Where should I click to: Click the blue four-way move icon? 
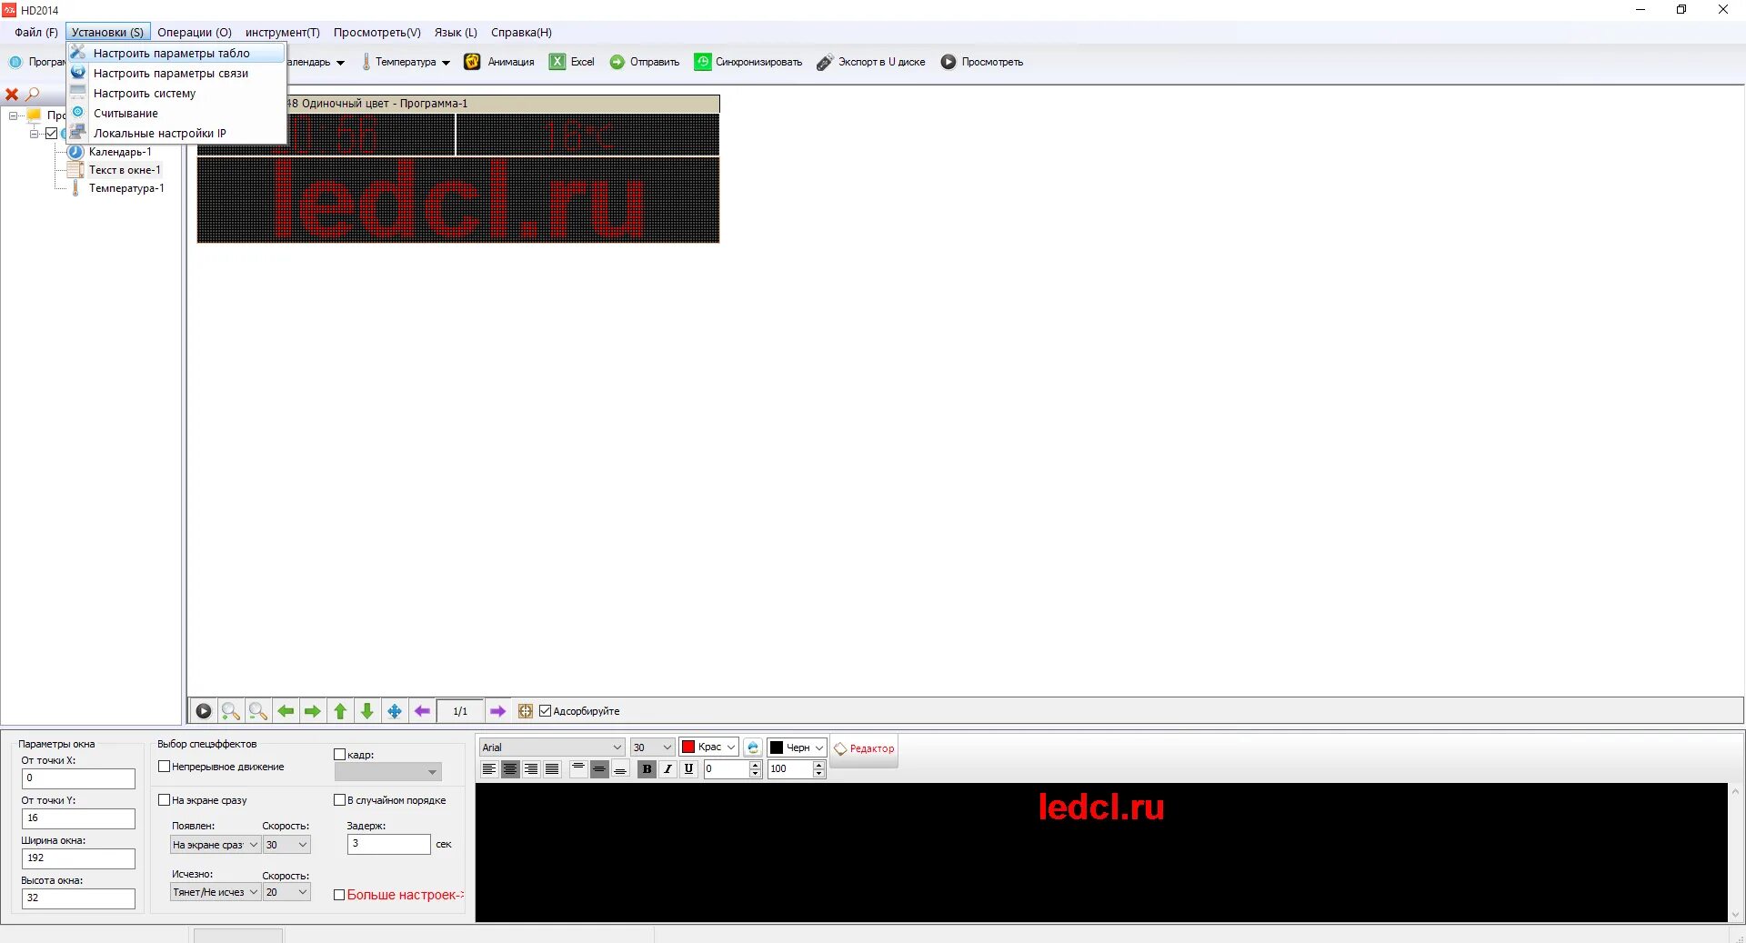click(x=395, y=711)
